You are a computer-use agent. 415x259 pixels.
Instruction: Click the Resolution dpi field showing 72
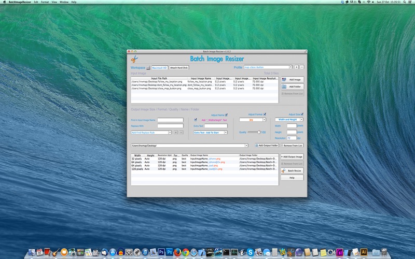tap(292, 138)
